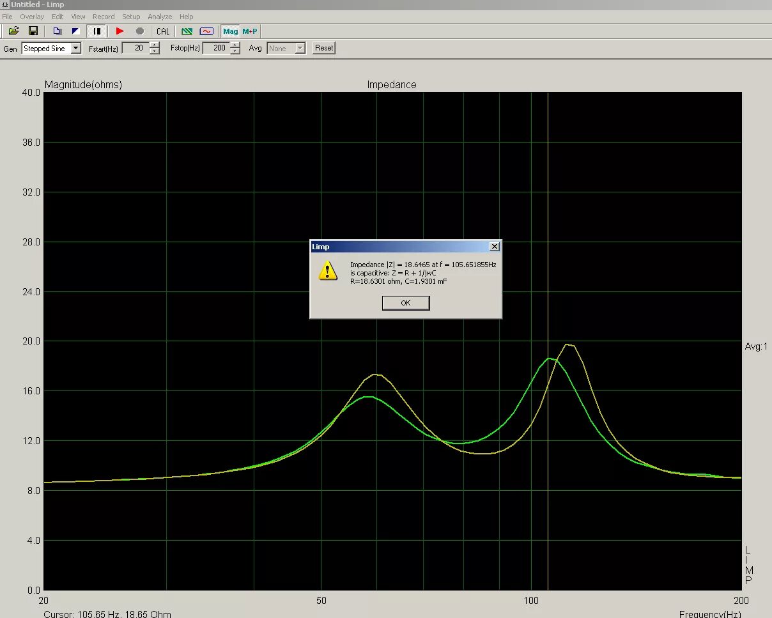The height and width of the screenshot is (618, 772).
Task: Click the yellow warning icon in dialog
Action: tap(328, 270)
